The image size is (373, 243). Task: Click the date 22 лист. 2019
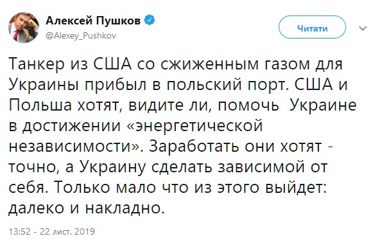pos(67,231)
